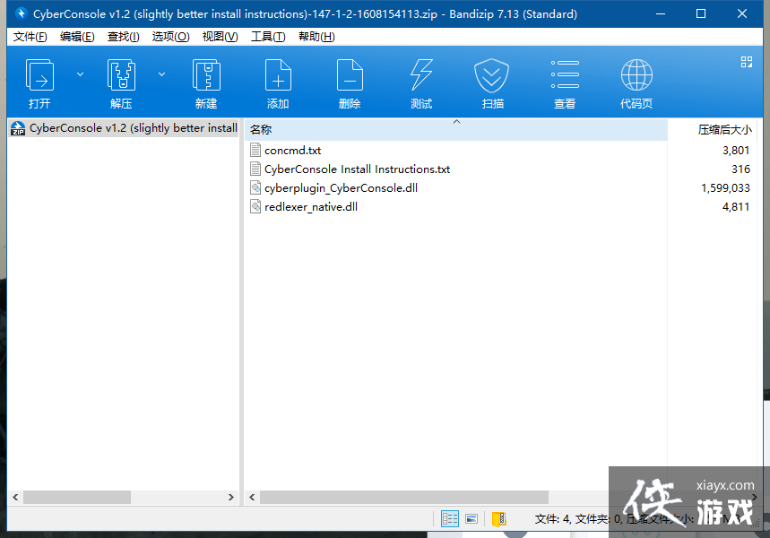Open the grid layout options at toolbar right
This screenshot has height=538, width=770.
(746, 62)
